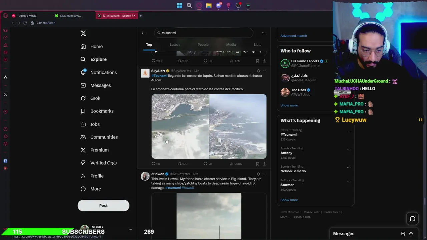The image size is (427, 240).
Task: Open Grok in X sidebar
Action: click(x=90, y=98)
